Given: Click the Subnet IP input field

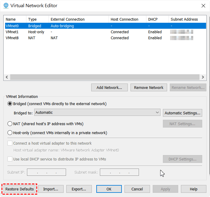Looking at the screenshot, I should pos(46,172).
